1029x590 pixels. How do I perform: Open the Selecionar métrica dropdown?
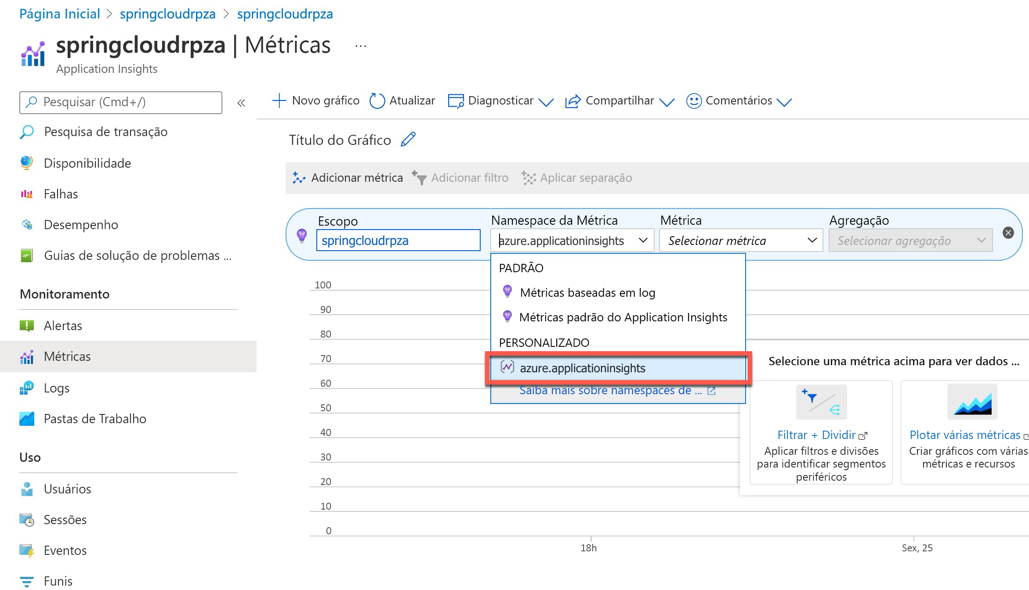pos(741,241)
